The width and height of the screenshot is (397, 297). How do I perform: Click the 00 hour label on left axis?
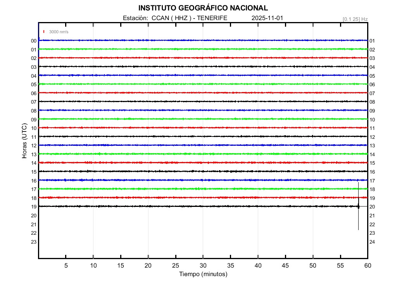tap(34, 41)
